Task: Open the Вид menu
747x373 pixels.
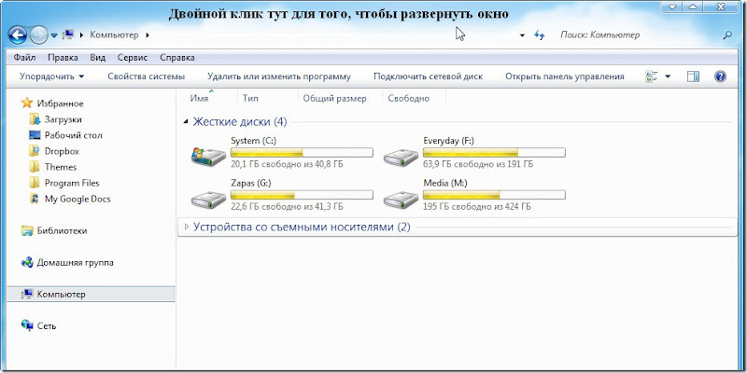Action: tap(98, 58)
